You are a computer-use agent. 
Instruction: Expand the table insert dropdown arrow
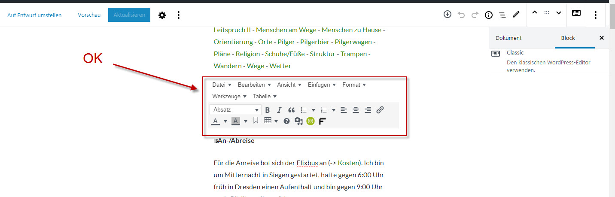coord(276,121)
